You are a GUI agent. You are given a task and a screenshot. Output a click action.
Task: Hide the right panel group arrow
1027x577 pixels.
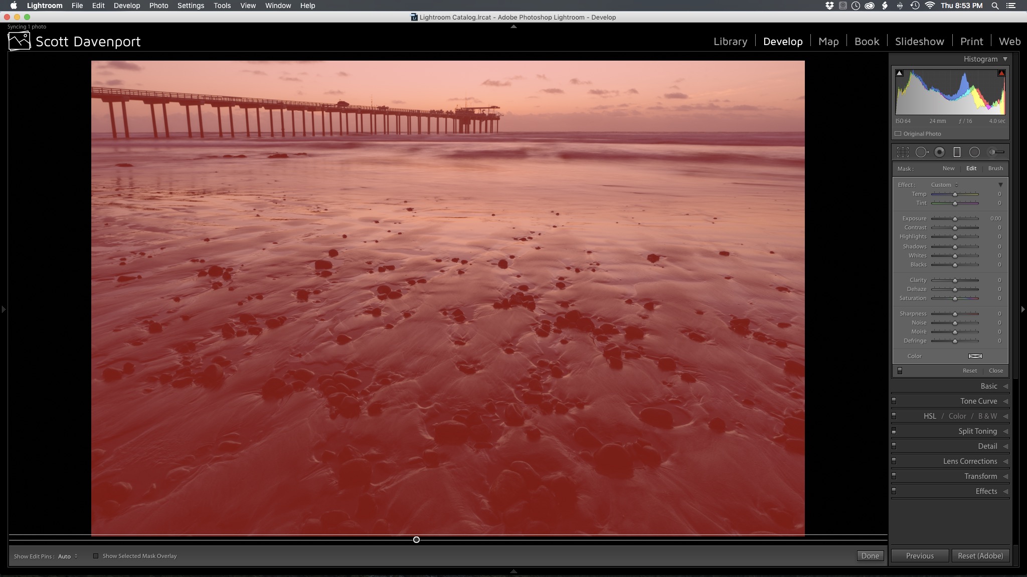1023,310
